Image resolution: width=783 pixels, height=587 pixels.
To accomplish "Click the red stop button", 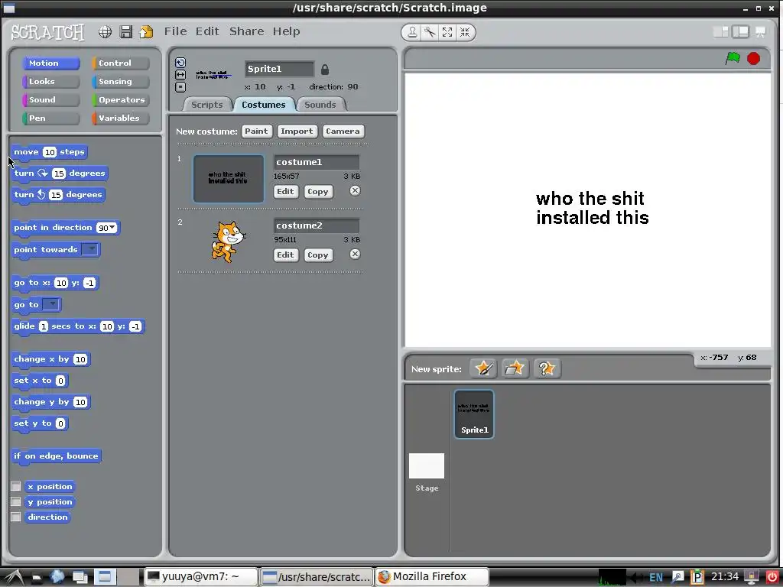I will (x=753, y=59).
